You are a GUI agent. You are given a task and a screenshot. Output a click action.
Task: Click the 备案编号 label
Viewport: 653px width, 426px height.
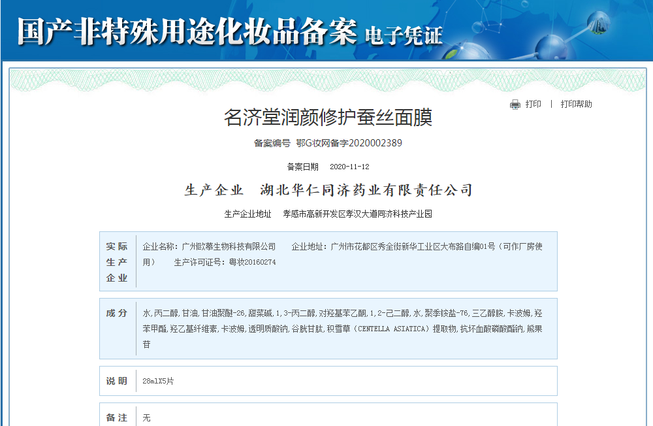(x=272, y=143)
